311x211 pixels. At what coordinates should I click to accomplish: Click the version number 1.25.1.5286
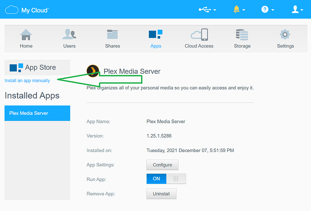point(159,136)
